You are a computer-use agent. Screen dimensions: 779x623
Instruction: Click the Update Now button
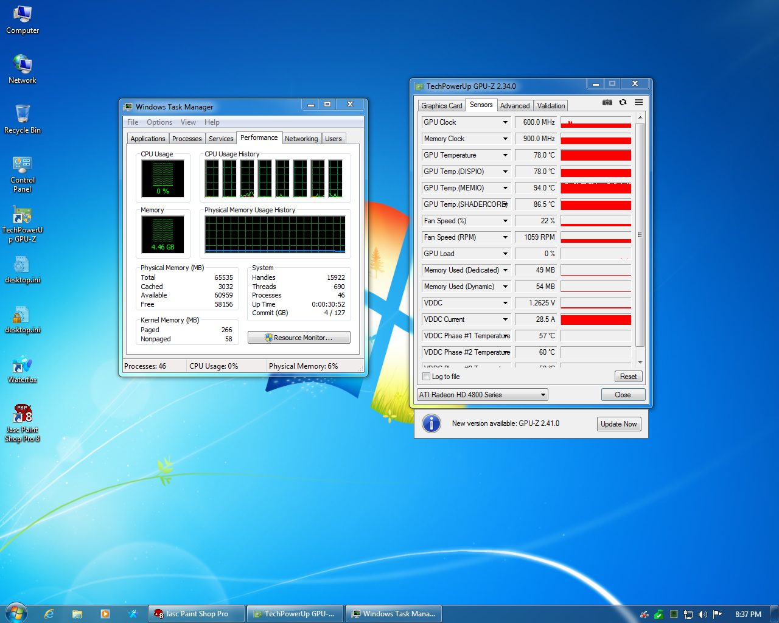click(618, 424)
